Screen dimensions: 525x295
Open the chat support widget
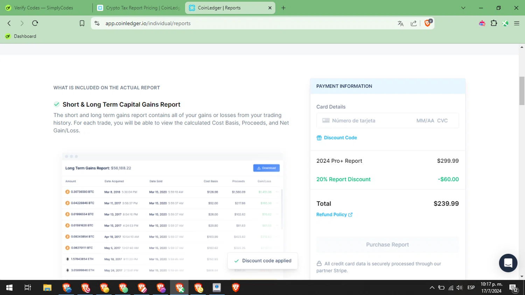click(508, 263)
